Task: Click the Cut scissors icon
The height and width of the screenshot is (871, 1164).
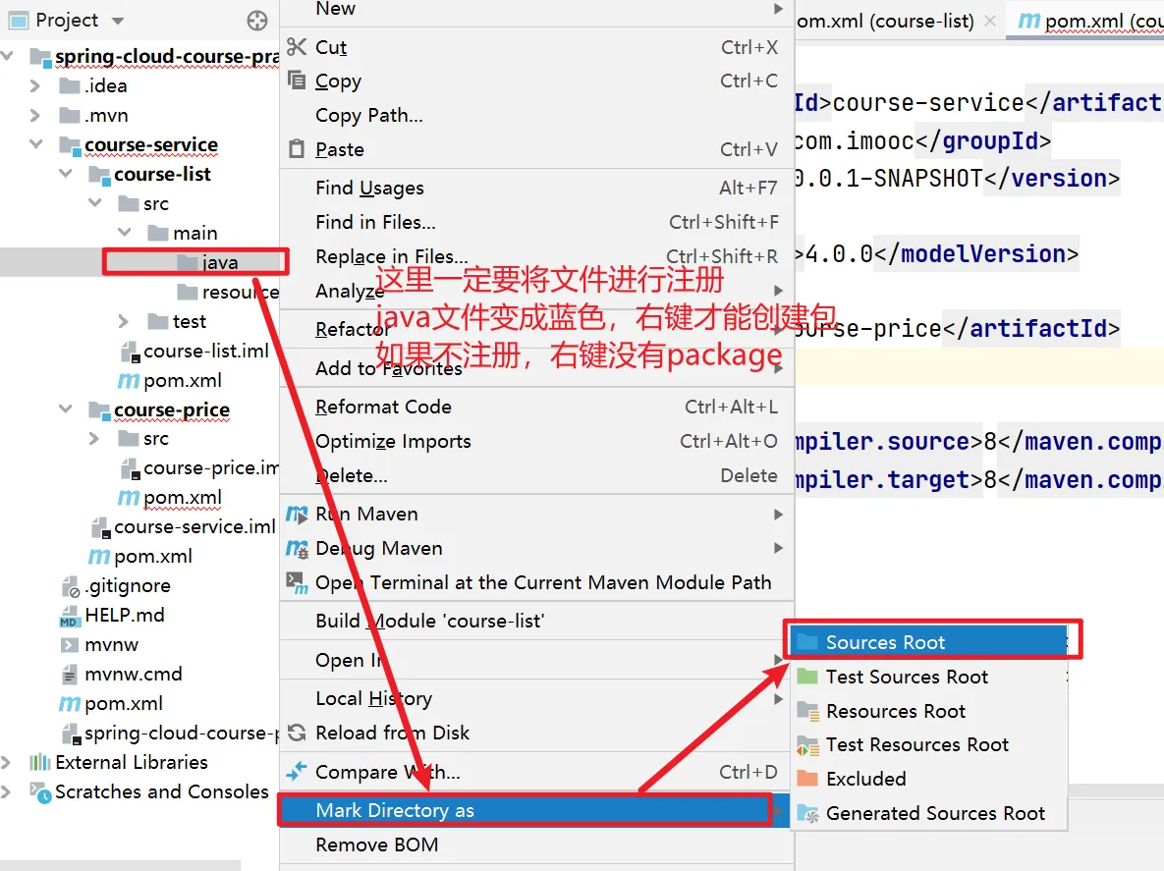Action: (x=297, y=47)
